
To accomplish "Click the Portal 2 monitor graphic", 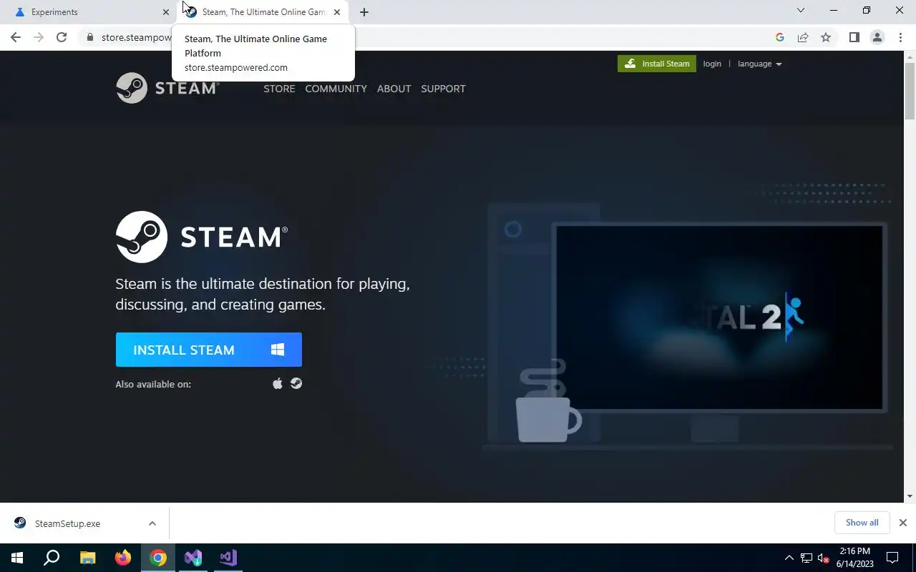I will pos(719,317).
